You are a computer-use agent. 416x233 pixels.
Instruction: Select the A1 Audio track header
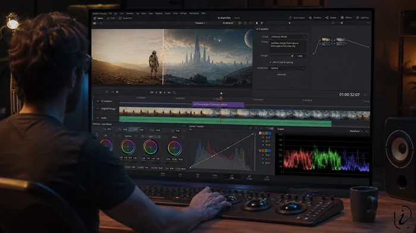click(x=106, y=118)
